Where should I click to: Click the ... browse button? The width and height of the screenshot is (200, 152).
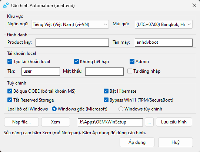[149, 122]
